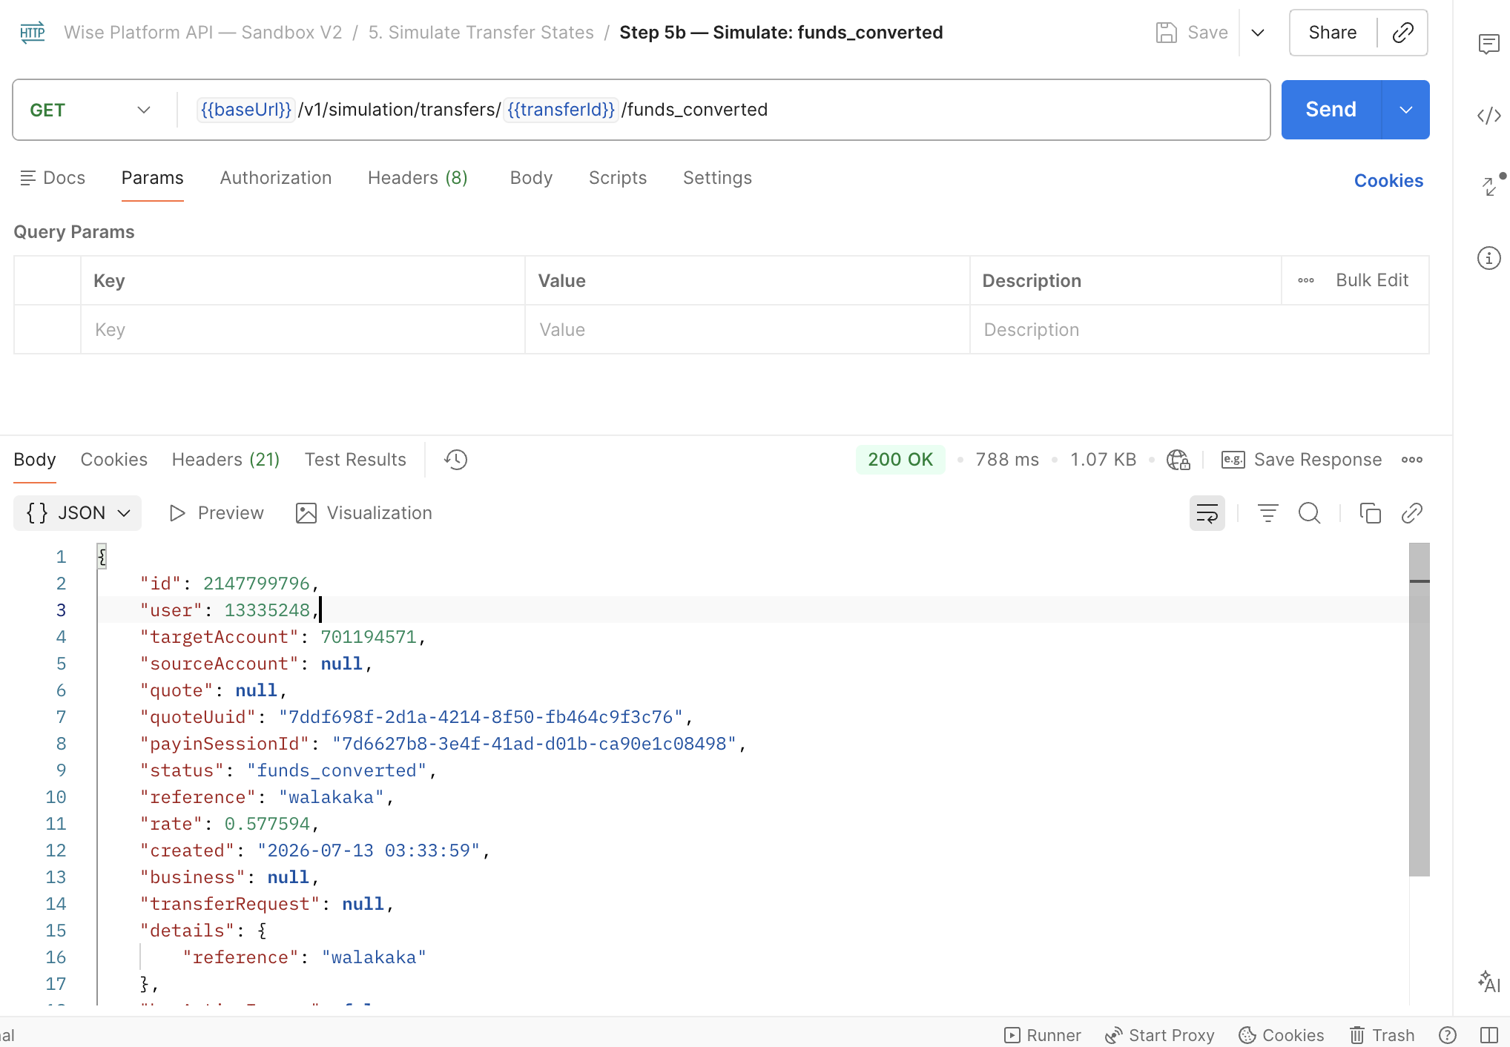This screenshot has width=1510, height=1047.
Task: Open the AI assistant icon
Action: (x=1488, y=982)
